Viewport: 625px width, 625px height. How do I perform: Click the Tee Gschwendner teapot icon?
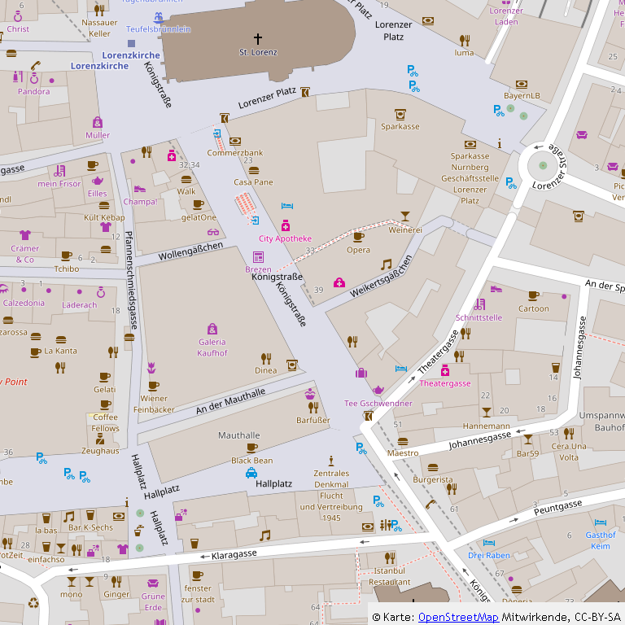[378, 390]
